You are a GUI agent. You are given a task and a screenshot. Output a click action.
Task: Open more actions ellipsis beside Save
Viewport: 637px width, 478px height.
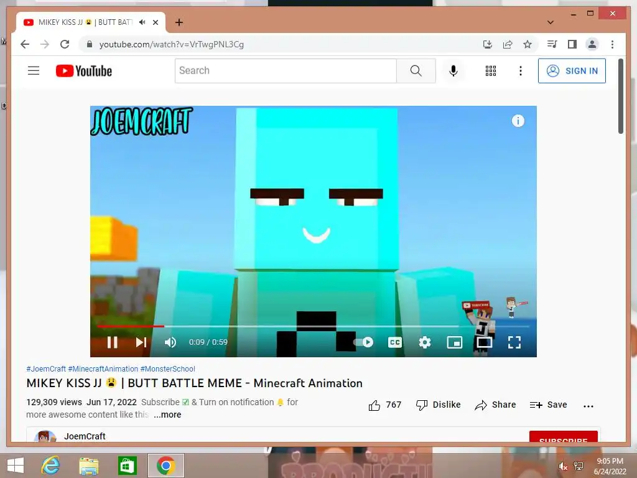pyautogui.click(x=588, y=406)
